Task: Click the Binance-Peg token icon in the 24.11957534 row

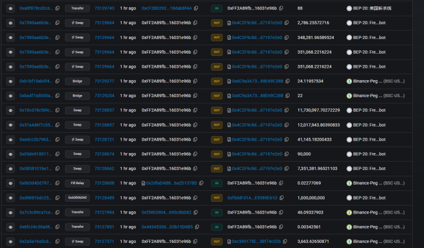Action: pyautogui.click(x=349, y=81)
